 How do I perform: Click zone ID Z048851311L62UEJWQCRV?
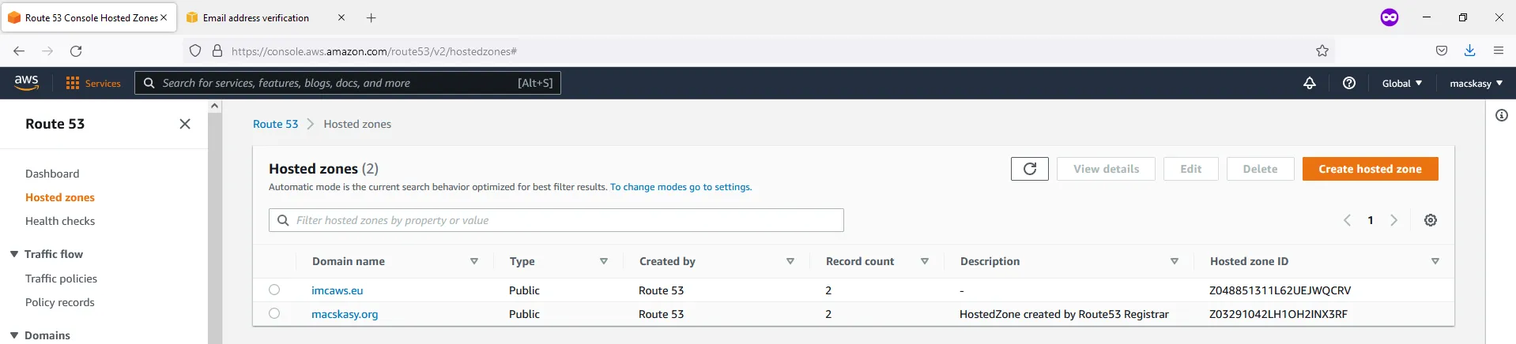pos(1280,290)
